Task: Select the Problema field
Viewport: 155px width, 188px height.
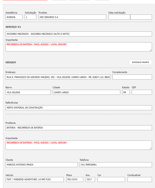Action: 78,128
